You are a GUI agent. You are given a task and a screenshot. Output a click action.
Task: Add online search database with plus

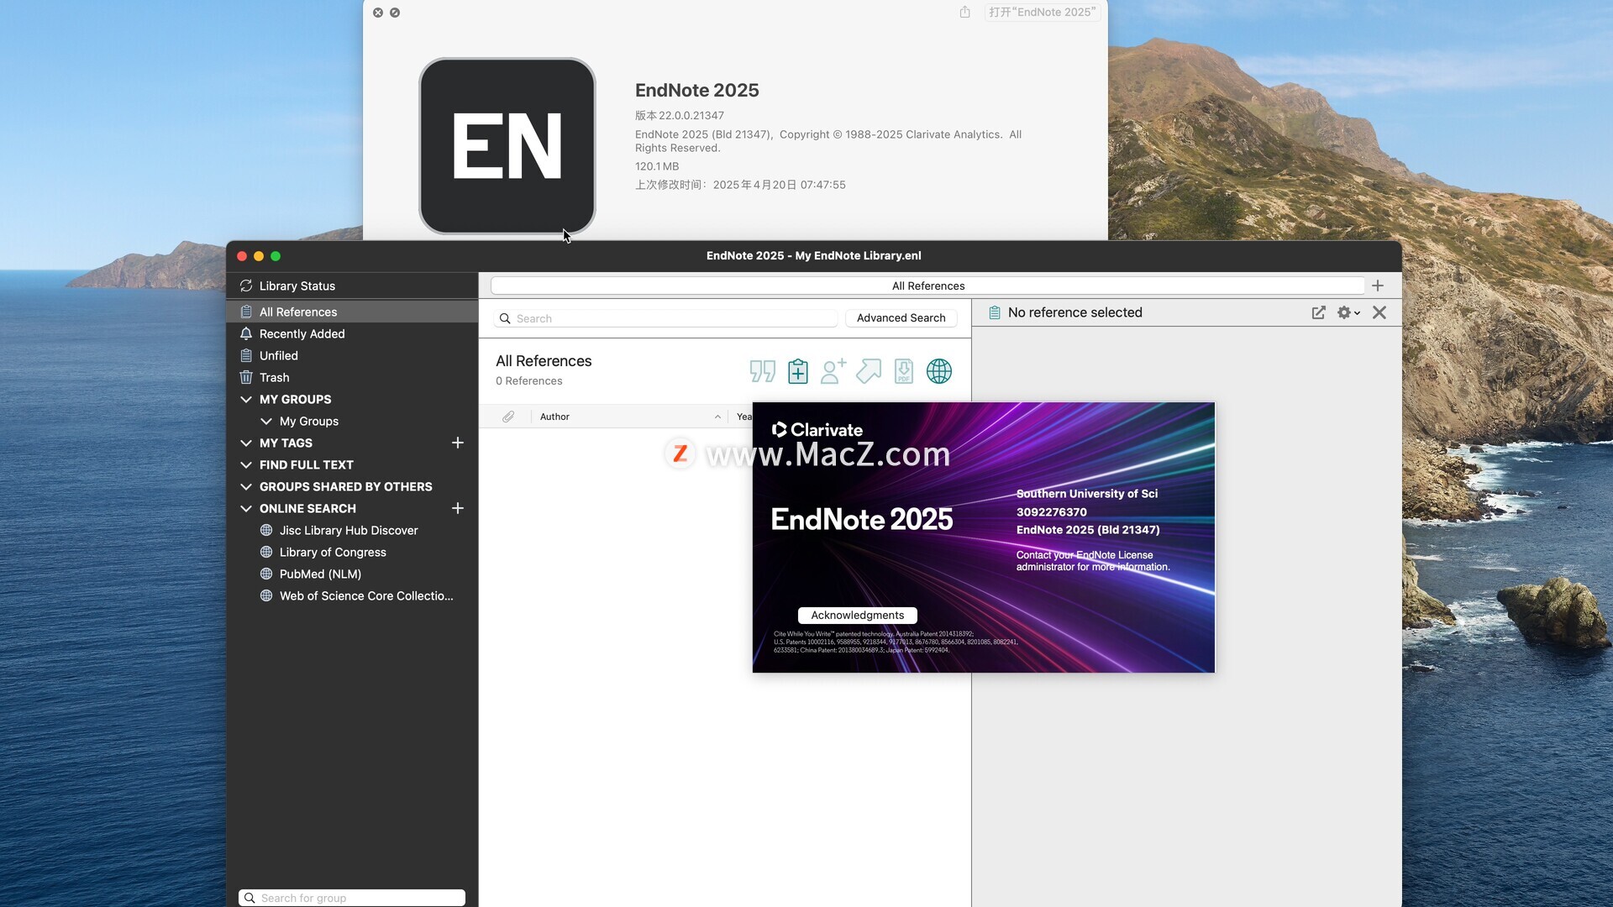pyautogui.click(x=458, y=508)
